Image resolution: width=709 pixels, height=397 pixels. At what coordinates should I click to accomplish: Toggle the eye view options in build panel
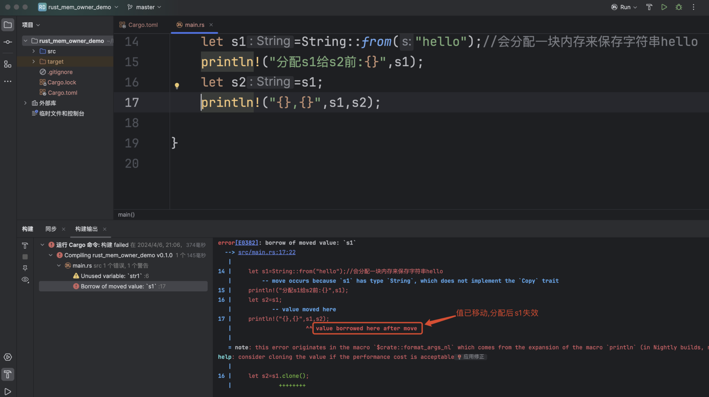click(x=25, y=280)
